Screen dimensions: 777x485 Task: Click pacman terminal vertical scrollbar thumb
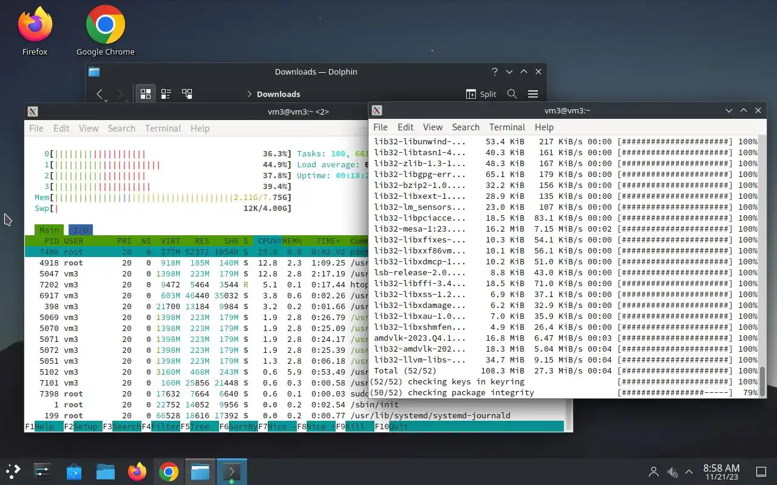[x=762, y=381]
